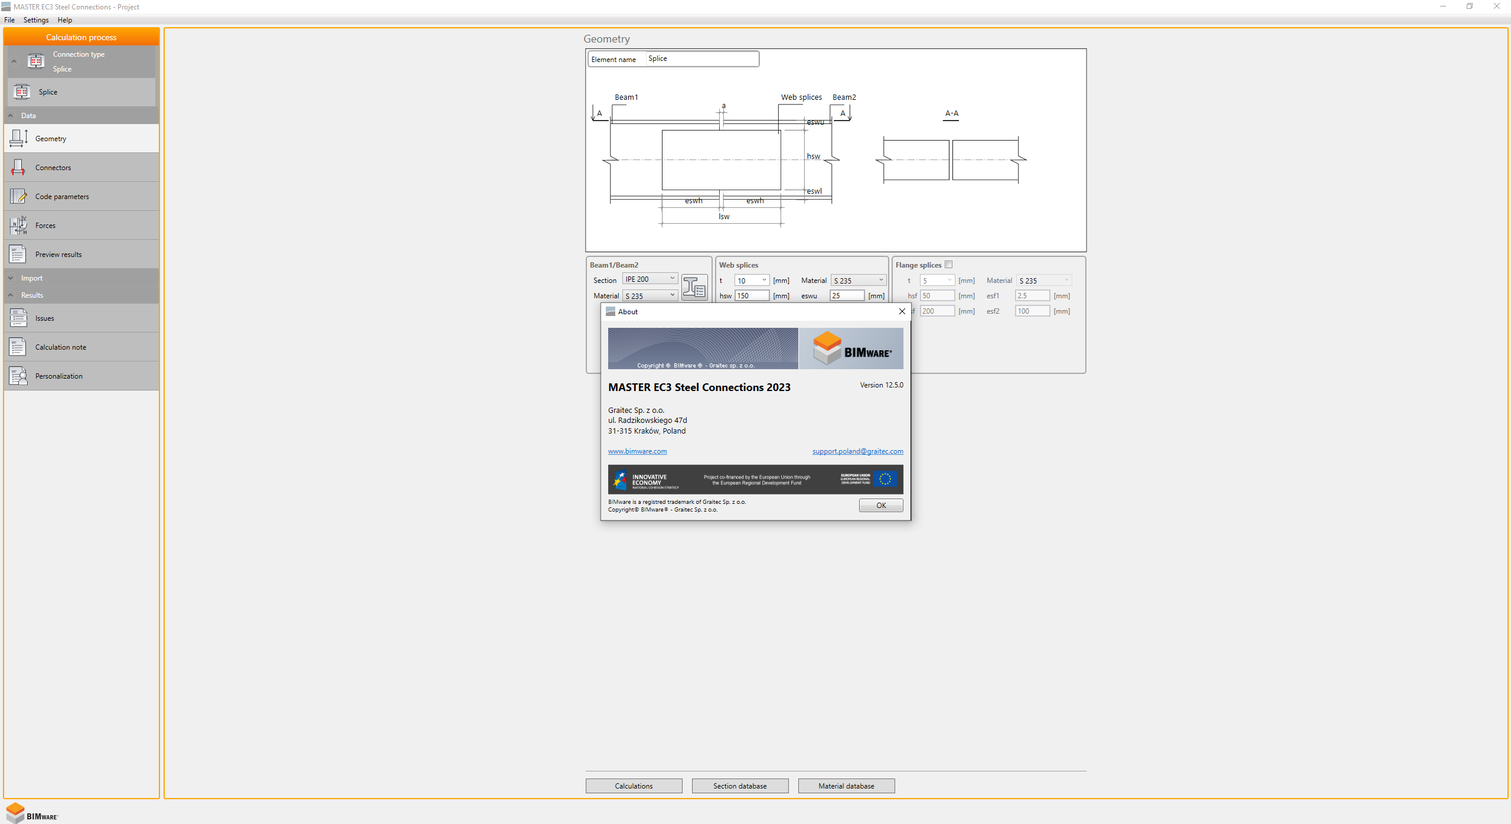Select Code parameters in the sidebar
Viewport: 1511px width, 824px height.
point(81,197)
